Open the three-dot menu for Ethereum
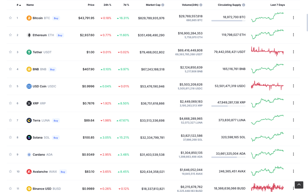 tap(293, 35)
